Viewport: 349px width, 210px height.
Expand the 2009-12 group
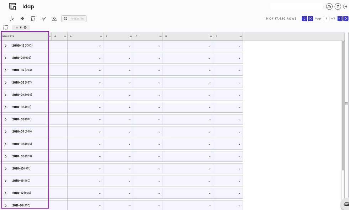[6, 46]
